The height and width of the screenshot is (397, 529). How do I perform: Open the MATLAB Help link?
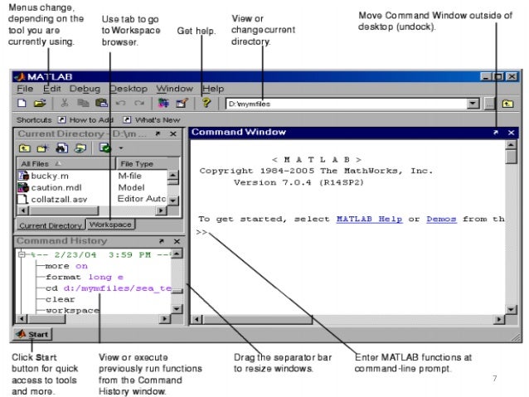coord(370,219)
